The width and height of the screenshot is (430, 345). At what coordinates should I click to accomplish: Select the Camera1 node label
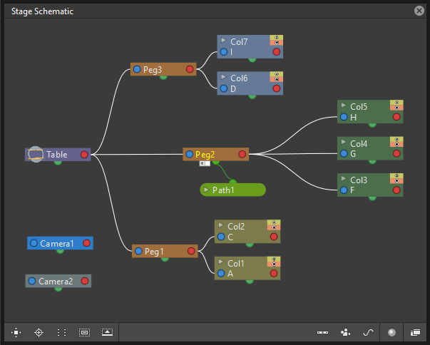click(57, 243)
